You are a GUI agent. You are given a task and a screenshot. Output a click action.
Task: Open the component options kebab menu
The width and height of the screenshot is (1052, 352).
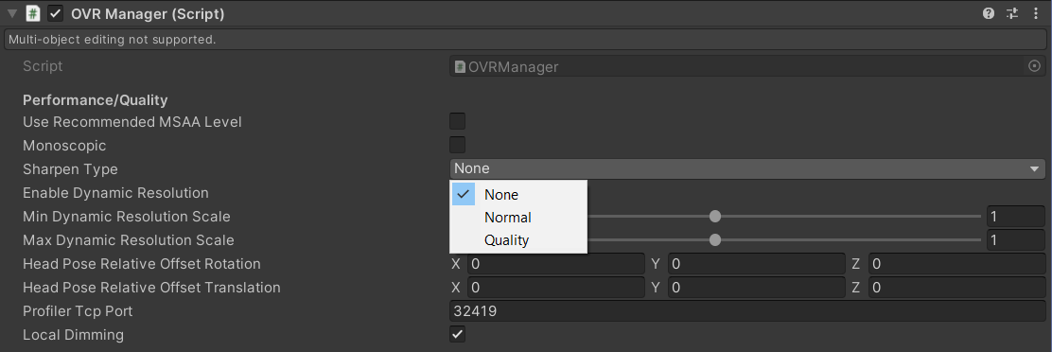[x=1036, y=13]
